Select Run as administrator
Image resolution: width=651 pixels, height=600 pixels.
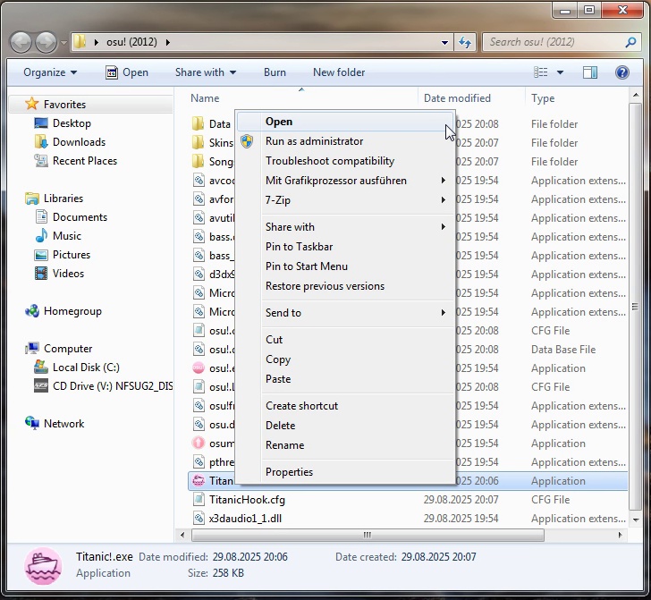point(345,141)
